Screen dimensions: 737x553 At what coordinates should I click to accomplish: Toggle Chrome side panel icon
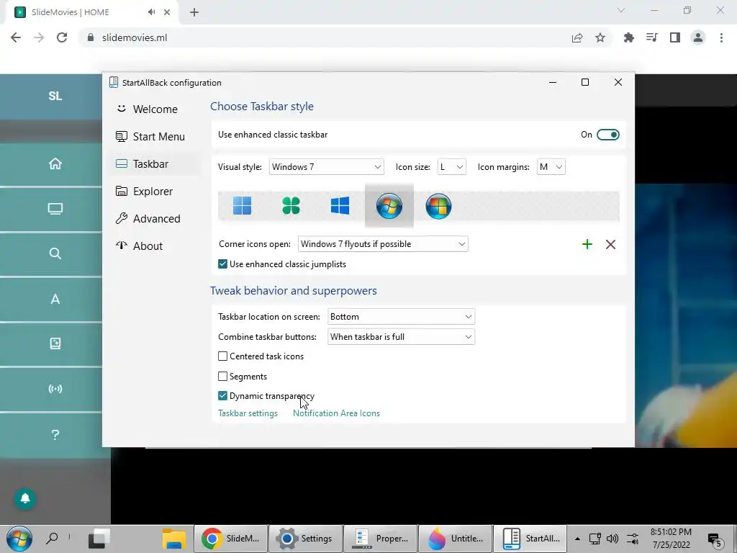click(675, 37)
